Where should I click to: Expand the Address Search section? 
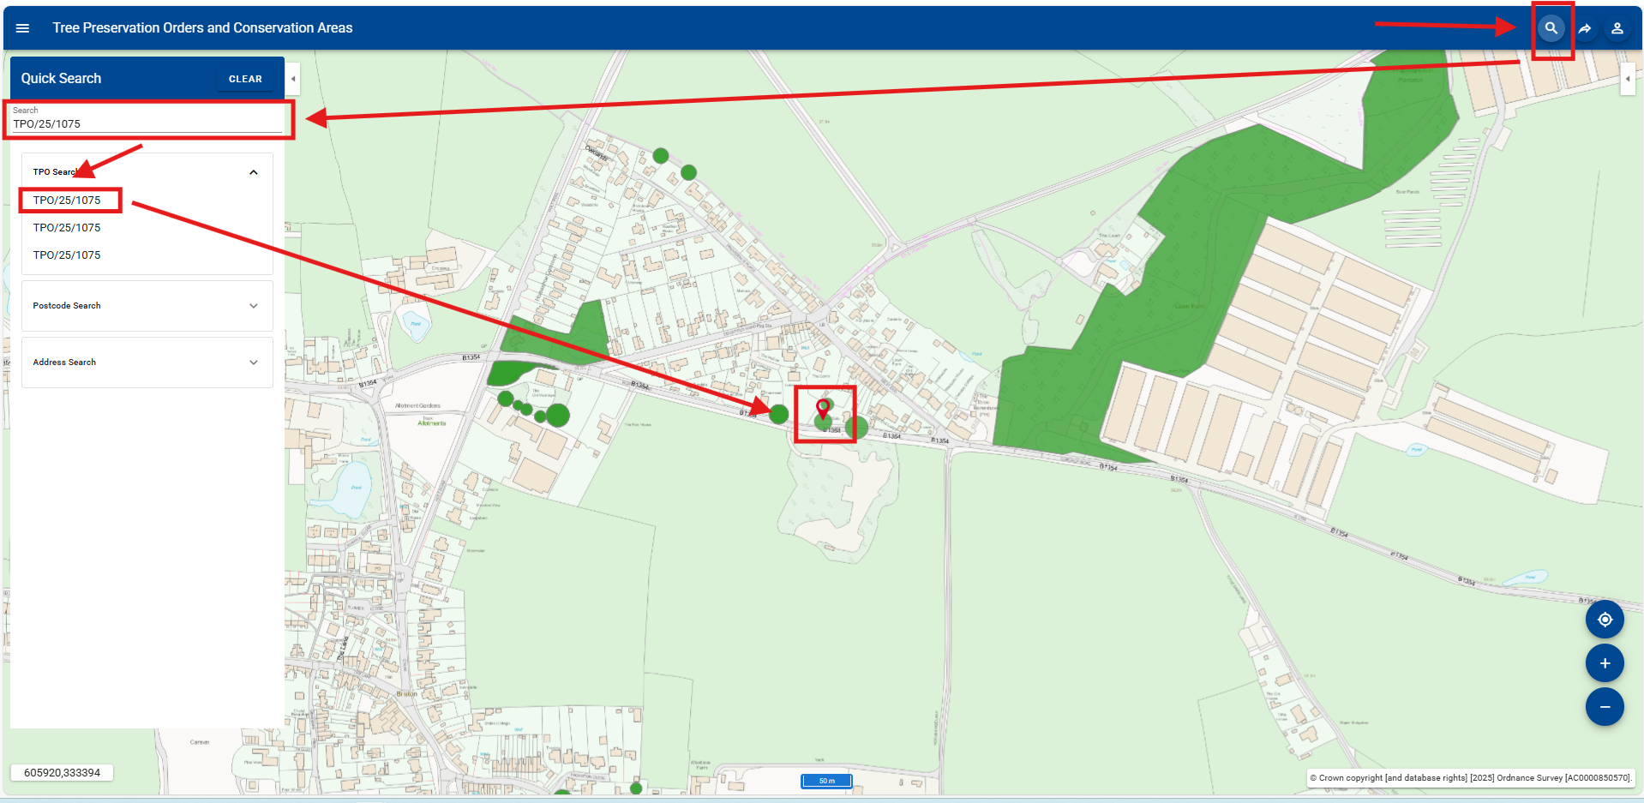coord(254,362)
